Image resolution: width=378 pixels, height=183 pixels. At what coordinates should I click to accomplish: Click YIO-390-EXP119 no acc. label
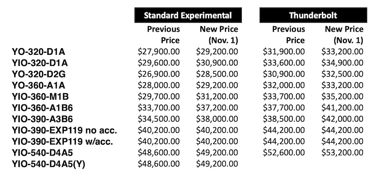click(x=64, y=130)
